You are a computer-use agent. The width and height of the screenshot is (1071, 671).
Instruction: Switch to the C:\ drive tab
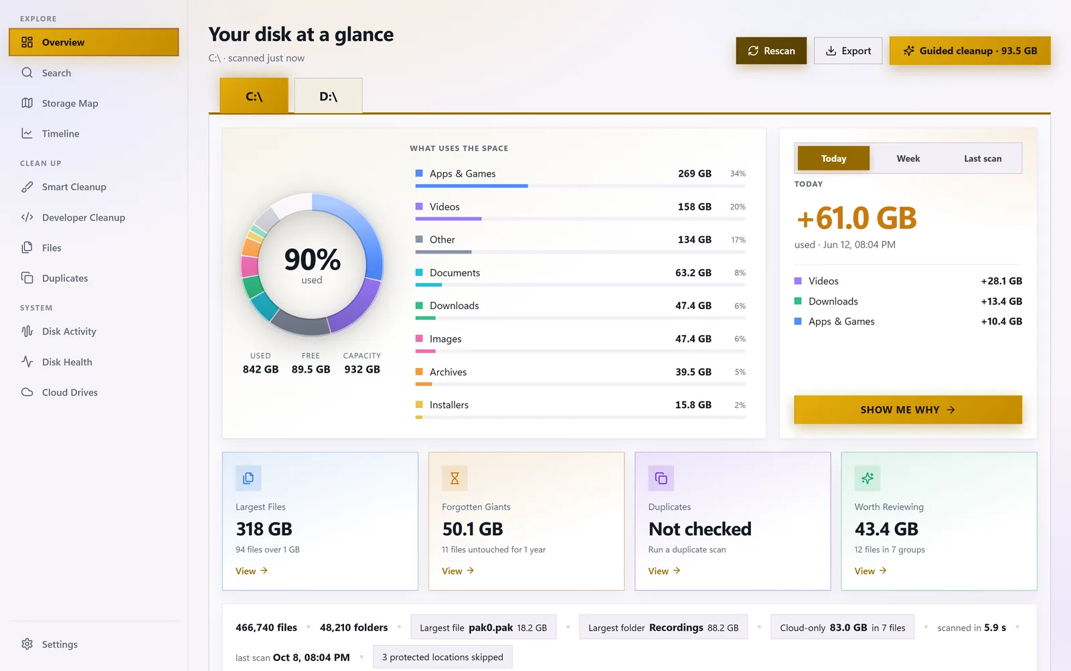[x=254, y=96]
